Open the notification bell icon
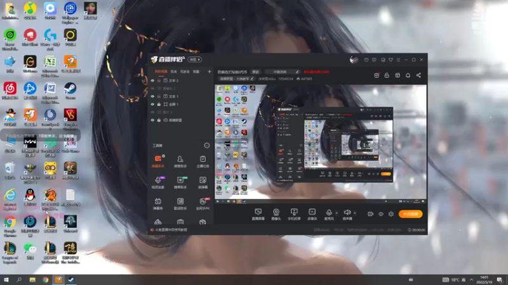Image resolution: width=508 pixels, height=285 pixels. tap(408, 75)
